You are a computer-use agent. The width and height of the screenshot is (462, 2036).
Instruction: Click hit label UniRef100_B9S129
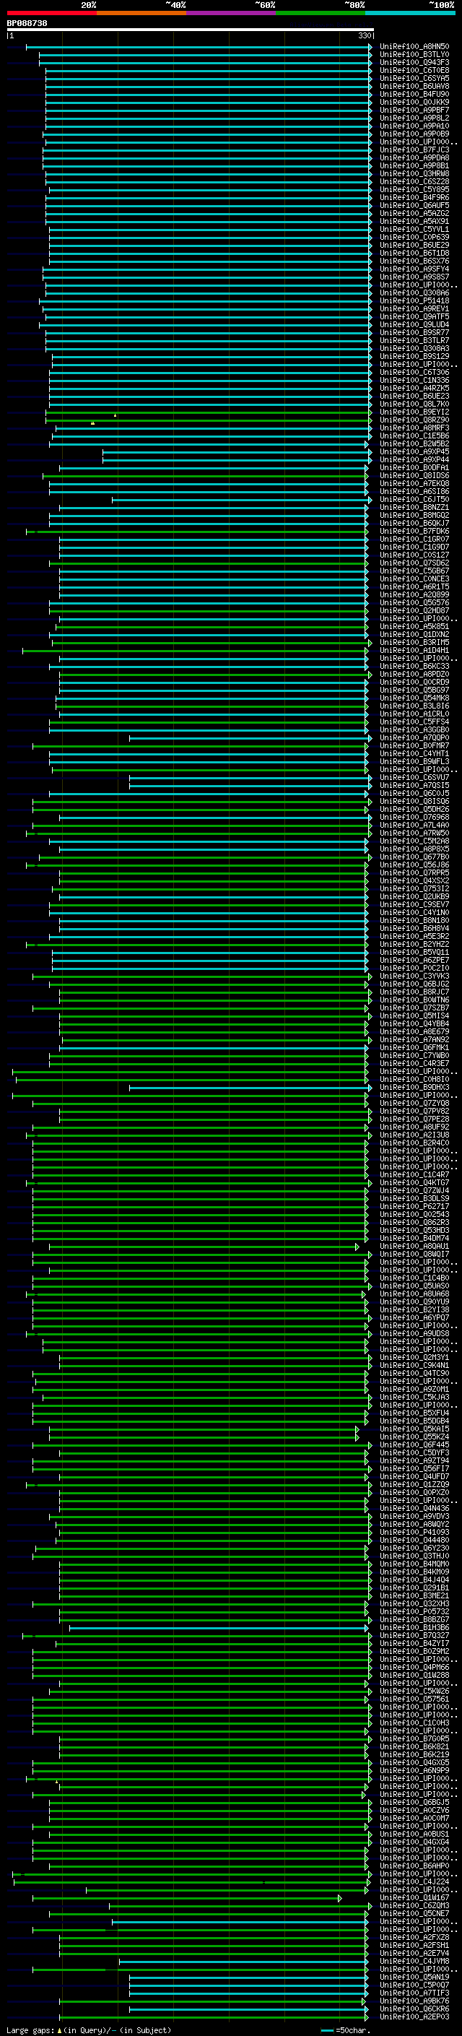414,357
